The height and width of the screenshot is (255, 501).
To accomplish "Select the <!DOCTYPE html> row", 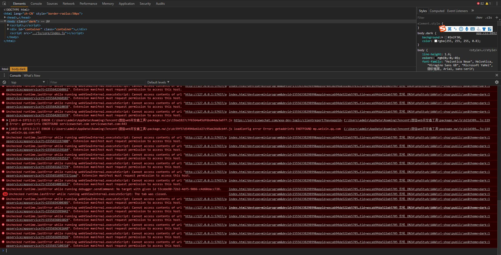I will point(16,10).
